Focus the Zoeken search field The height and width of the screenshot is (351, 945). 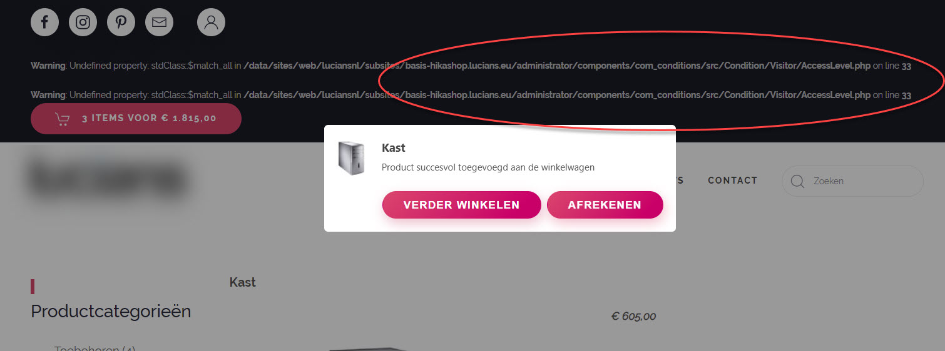tap(852, 181)
